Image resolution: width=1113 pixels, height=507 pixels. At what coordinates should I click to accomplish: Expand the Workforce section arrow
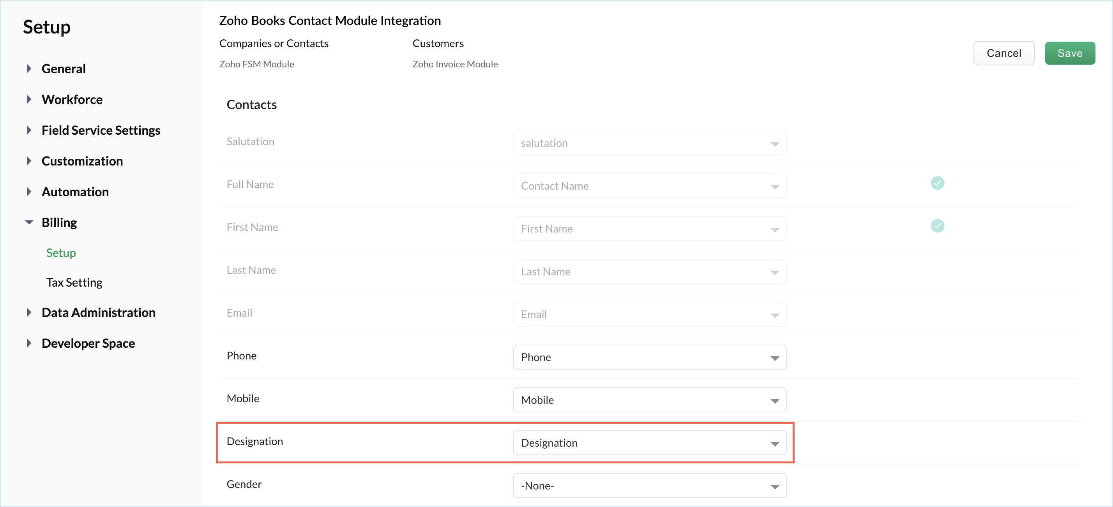[29, 99]
